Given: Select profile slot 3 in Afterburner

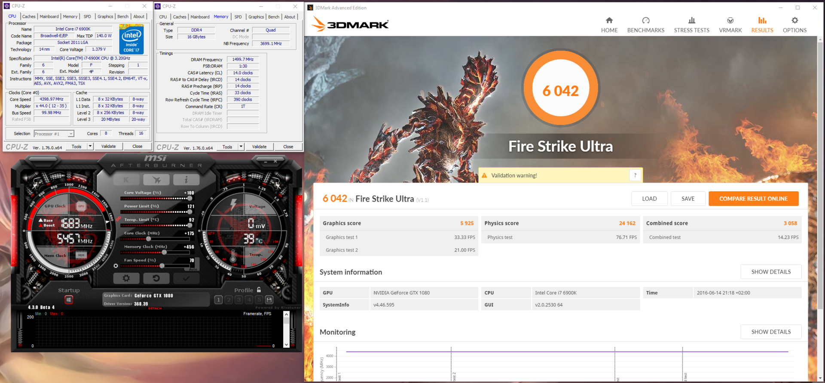Looking at the screenshot, I should pyautogui.click(x=239, y=300).
